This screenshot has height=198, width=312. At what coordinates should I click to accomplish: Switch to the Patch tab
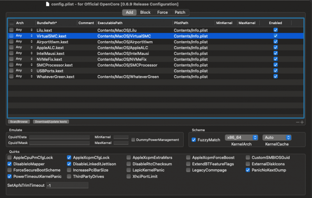180,12
